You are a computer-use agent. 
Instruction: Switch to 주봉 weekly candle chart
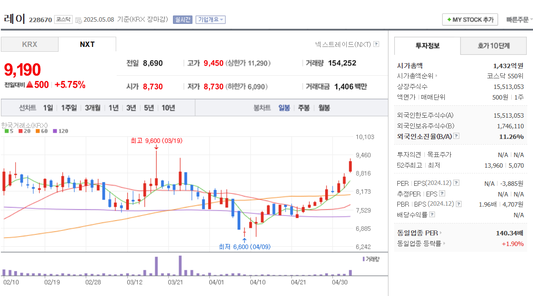click(304, 108)
